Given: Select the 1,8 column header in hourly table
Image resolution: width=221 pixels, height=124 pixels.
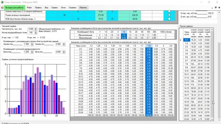Looking at the screenshot, I should click(x=149, y=46).
